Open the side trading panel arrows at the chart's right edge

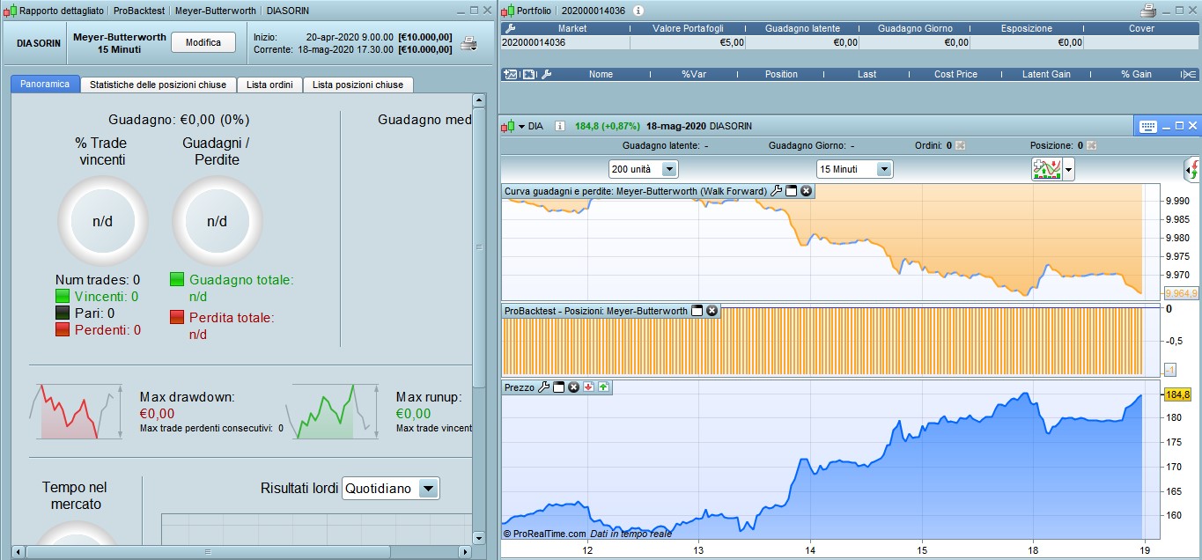pos(1192,169)
